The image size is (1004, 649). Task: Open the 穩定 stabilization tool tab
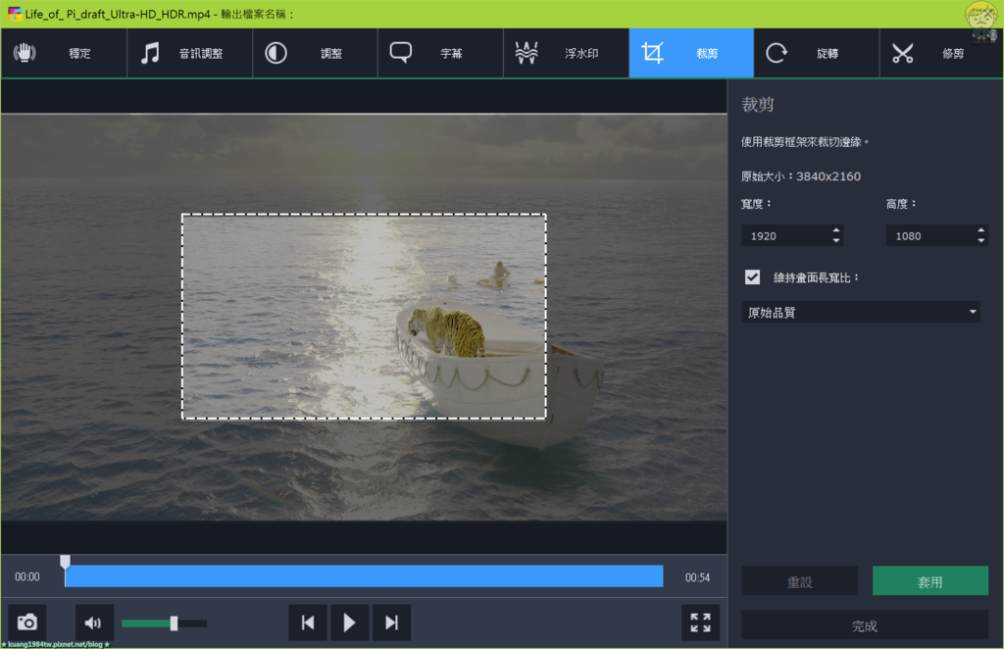click(x=64, y=53)
